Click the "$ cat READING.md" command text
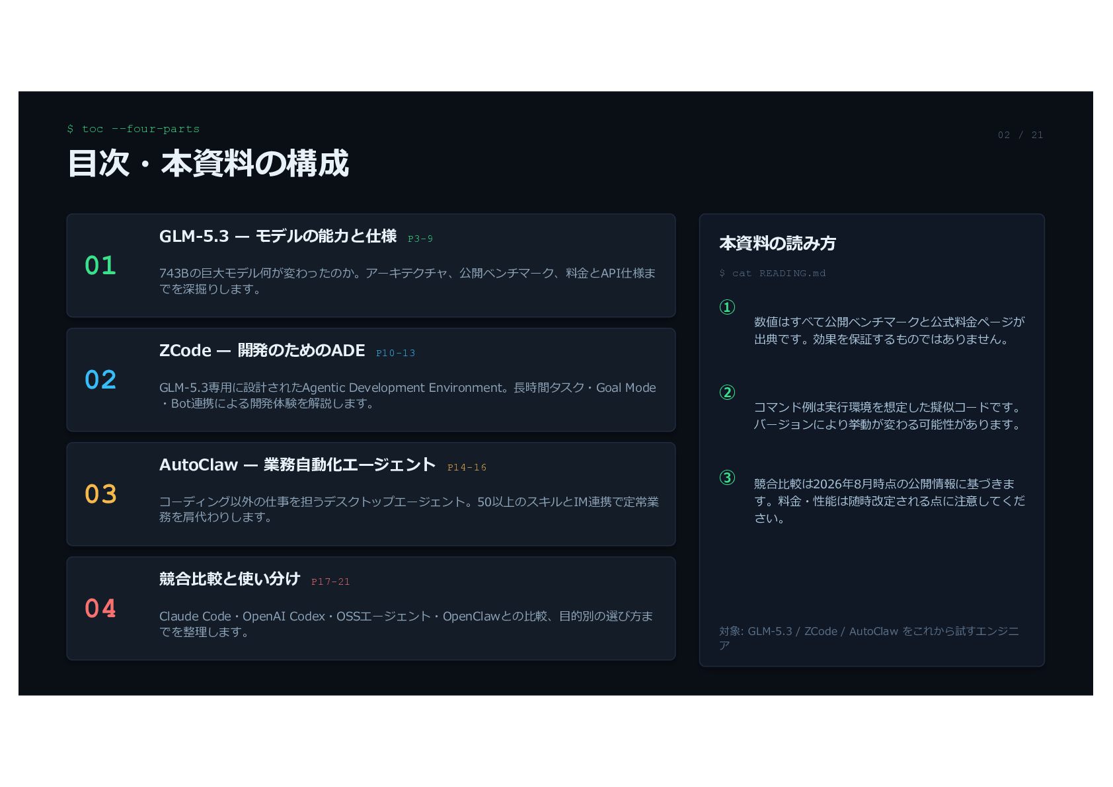The image size is (1113, 787). (x=773, y=274)
